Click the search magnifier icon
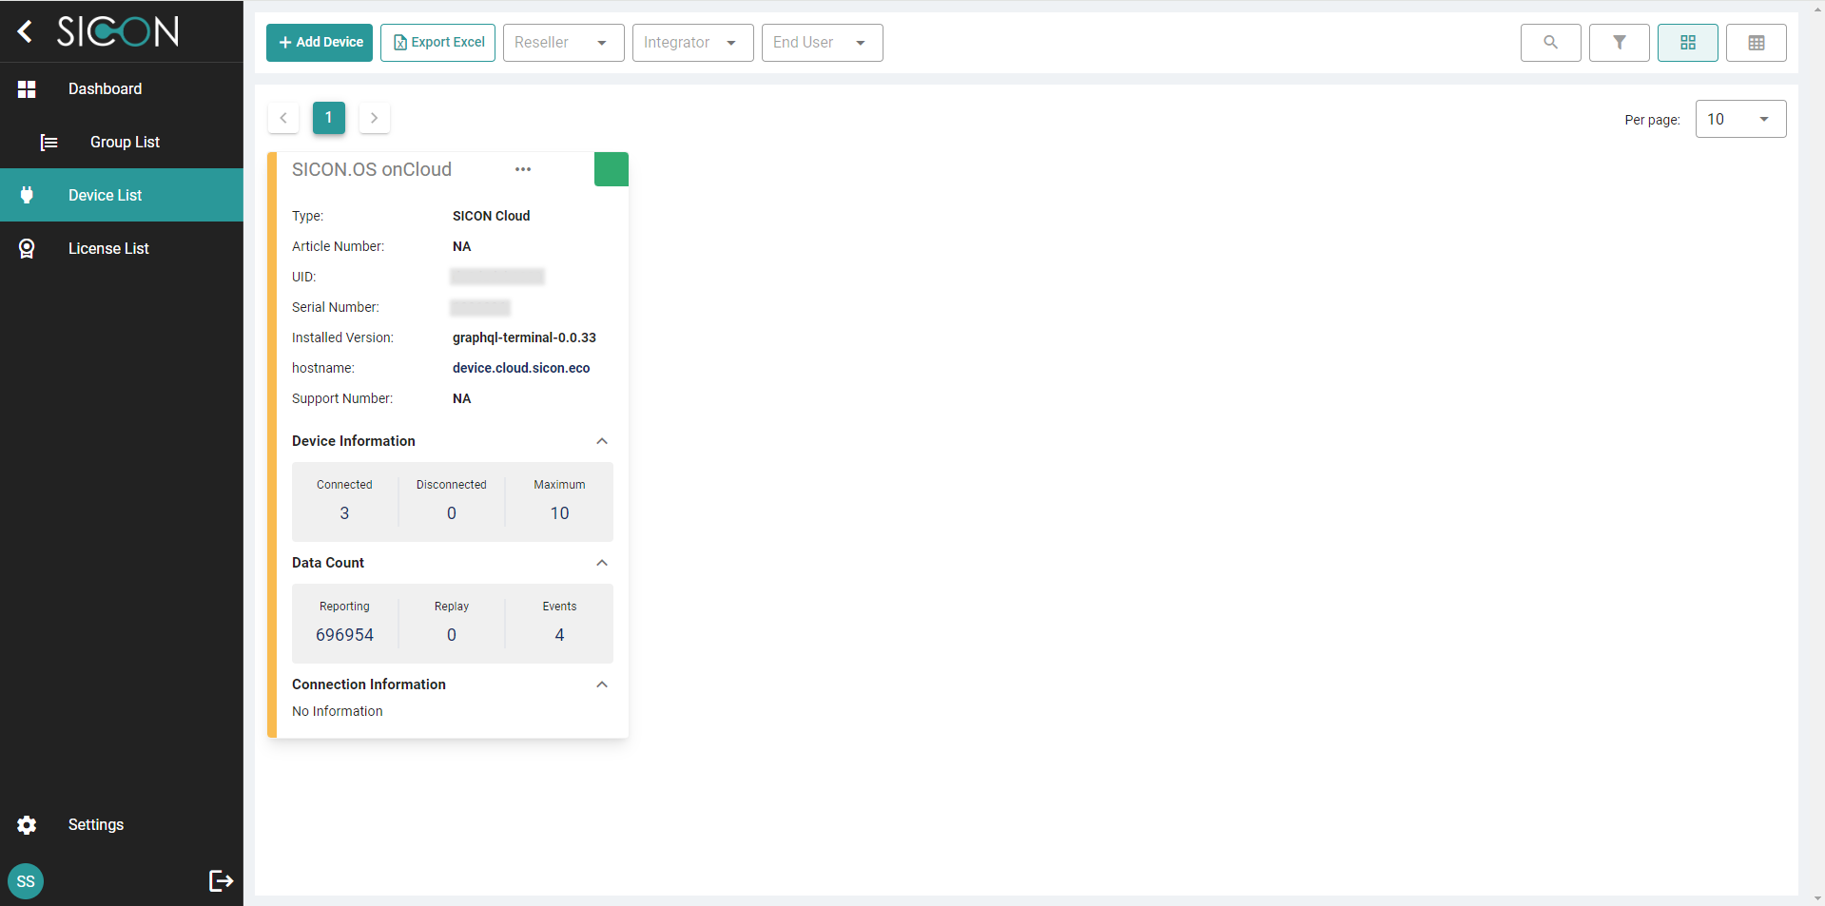 [1550, 43]
